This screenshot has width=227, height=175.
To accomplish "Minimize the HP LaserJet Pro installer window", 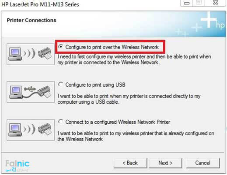I will tap(187, 3).
